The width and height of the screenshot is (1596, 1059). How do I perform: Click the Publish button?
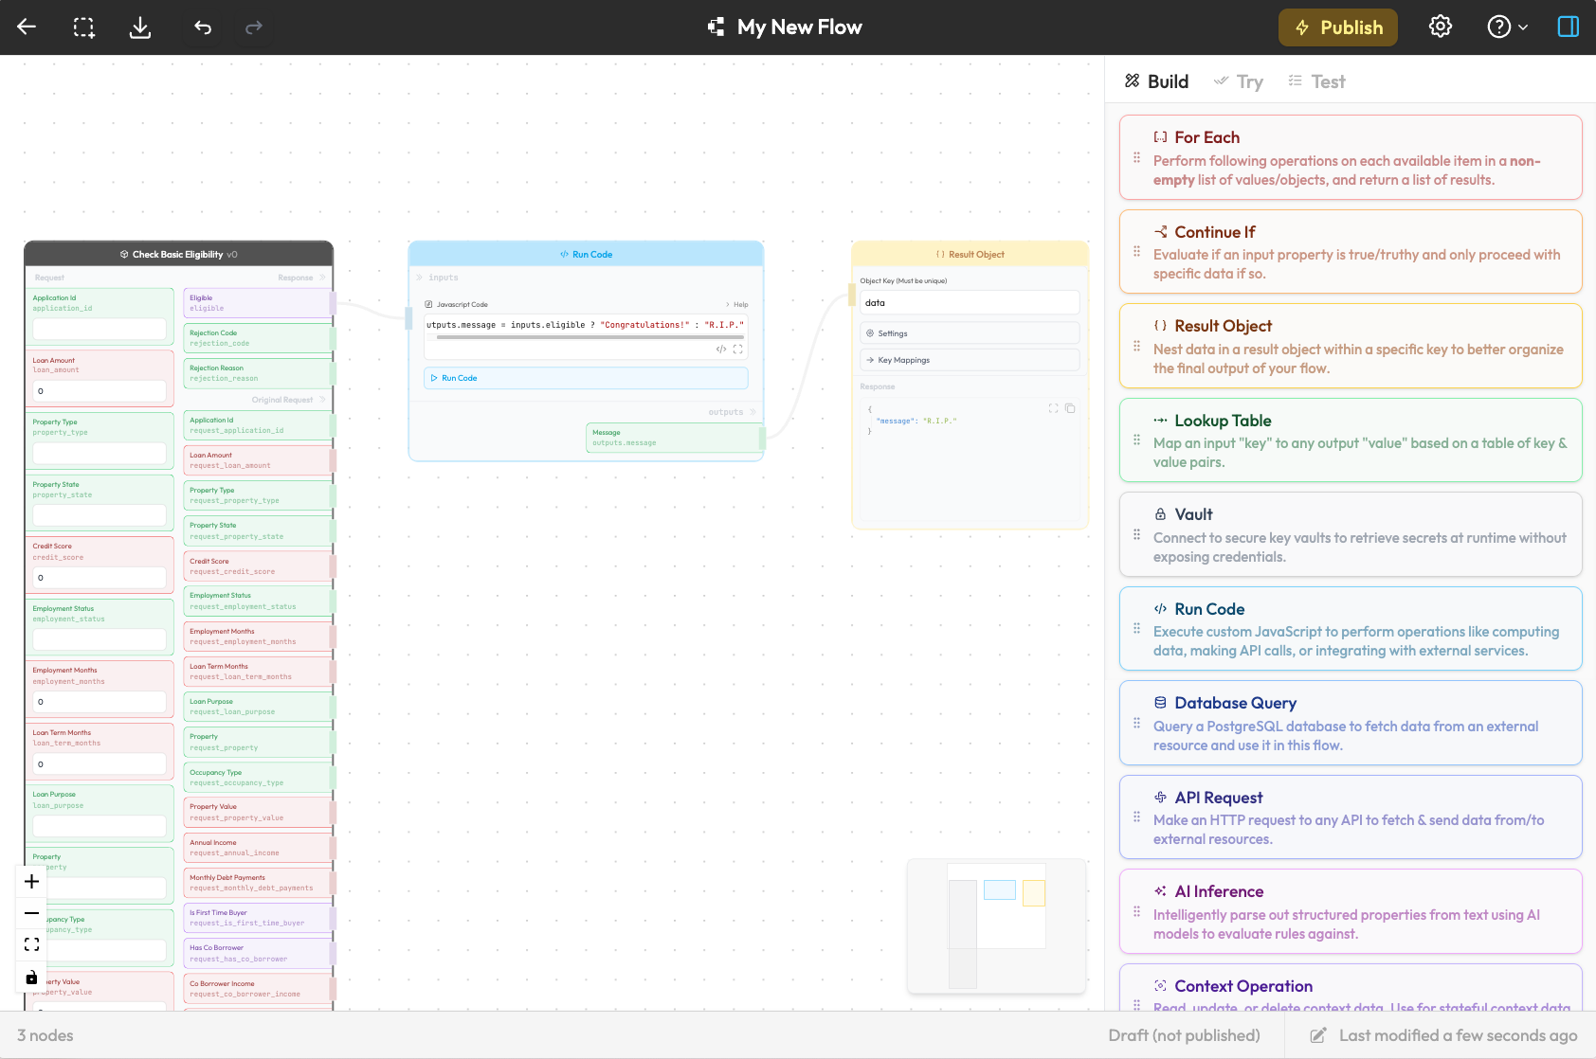tap(1337, 27)
